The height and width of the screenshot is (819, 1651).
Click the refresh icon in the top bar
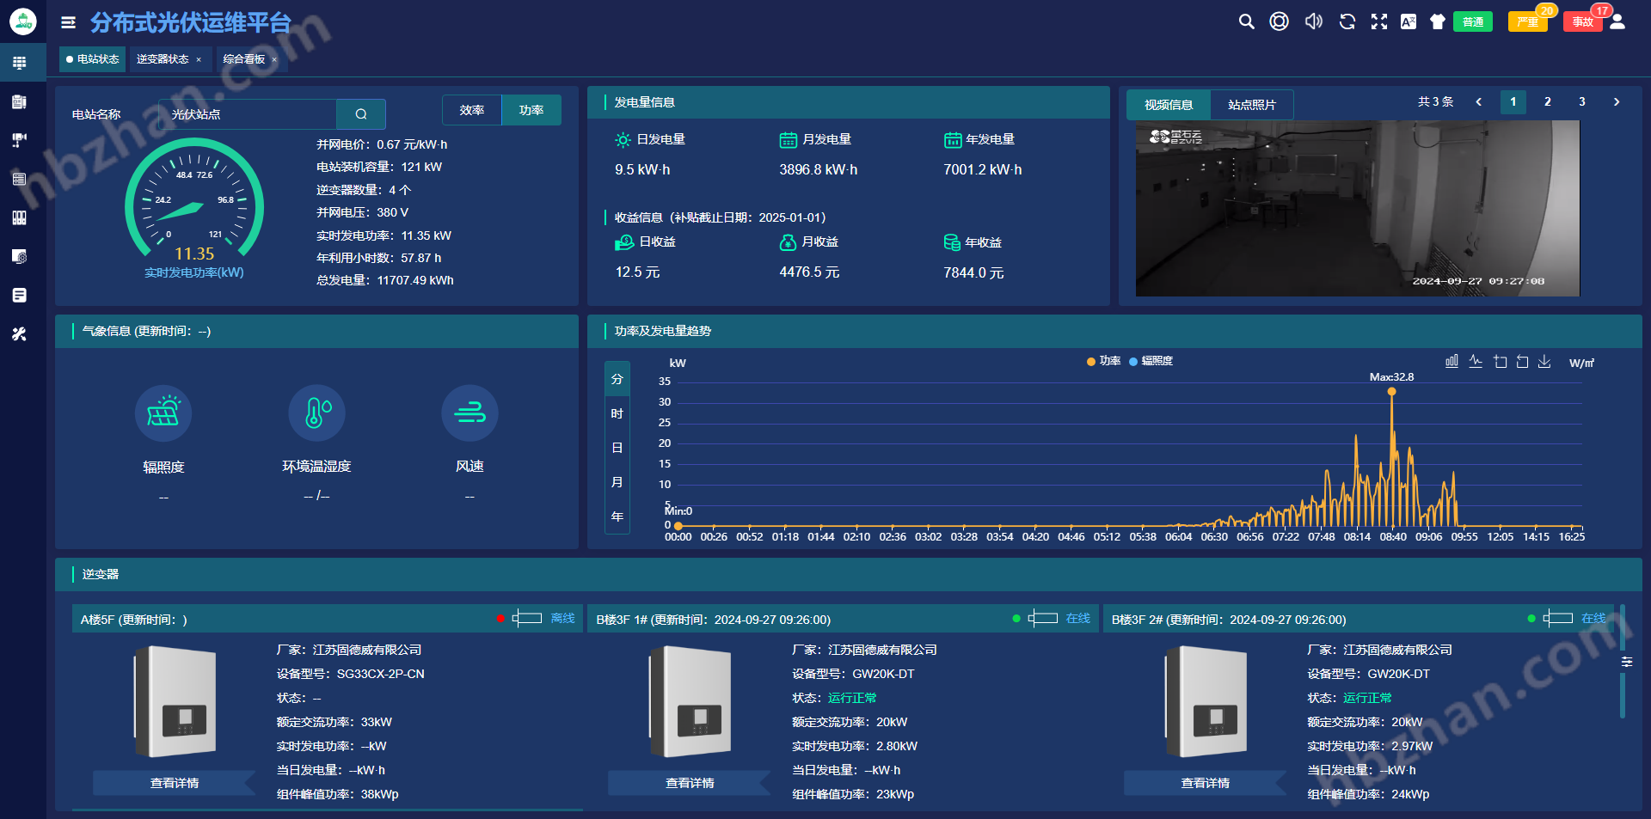tap(1346, 21)
